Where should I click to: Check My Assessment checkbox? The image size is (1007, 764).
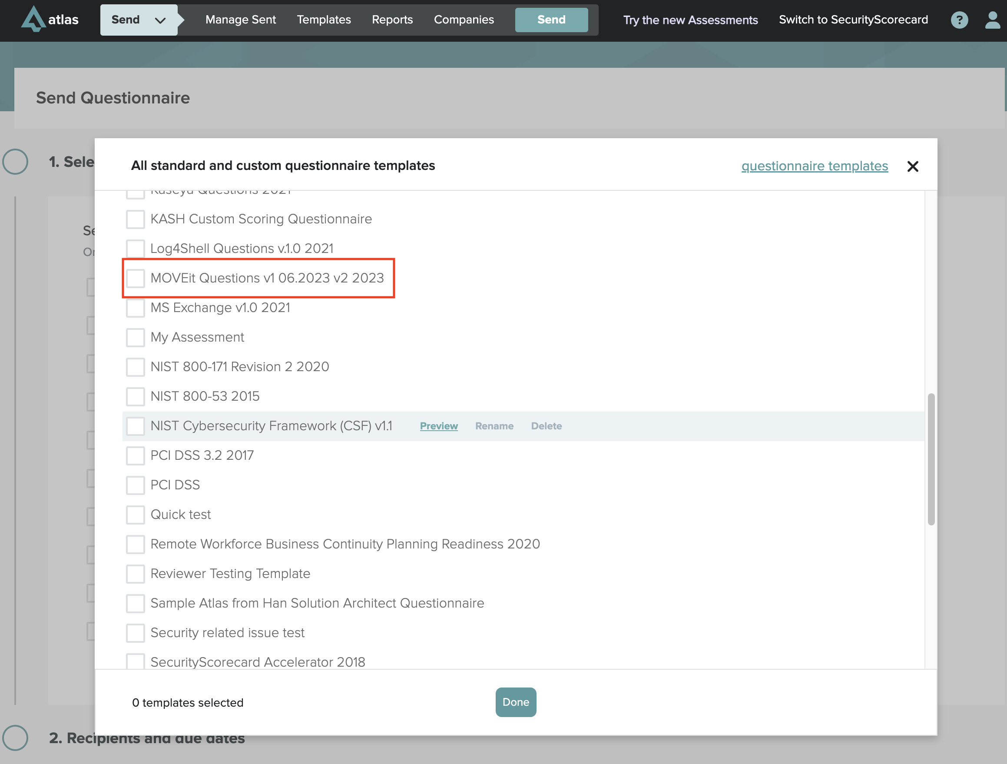(x=135, y=337)
